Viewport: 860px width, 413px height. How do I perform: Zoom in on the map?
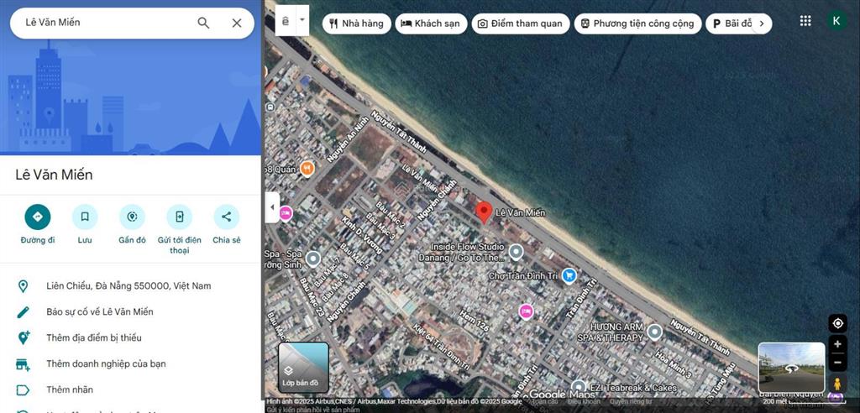pyautogui.click(x=836, y=344)
